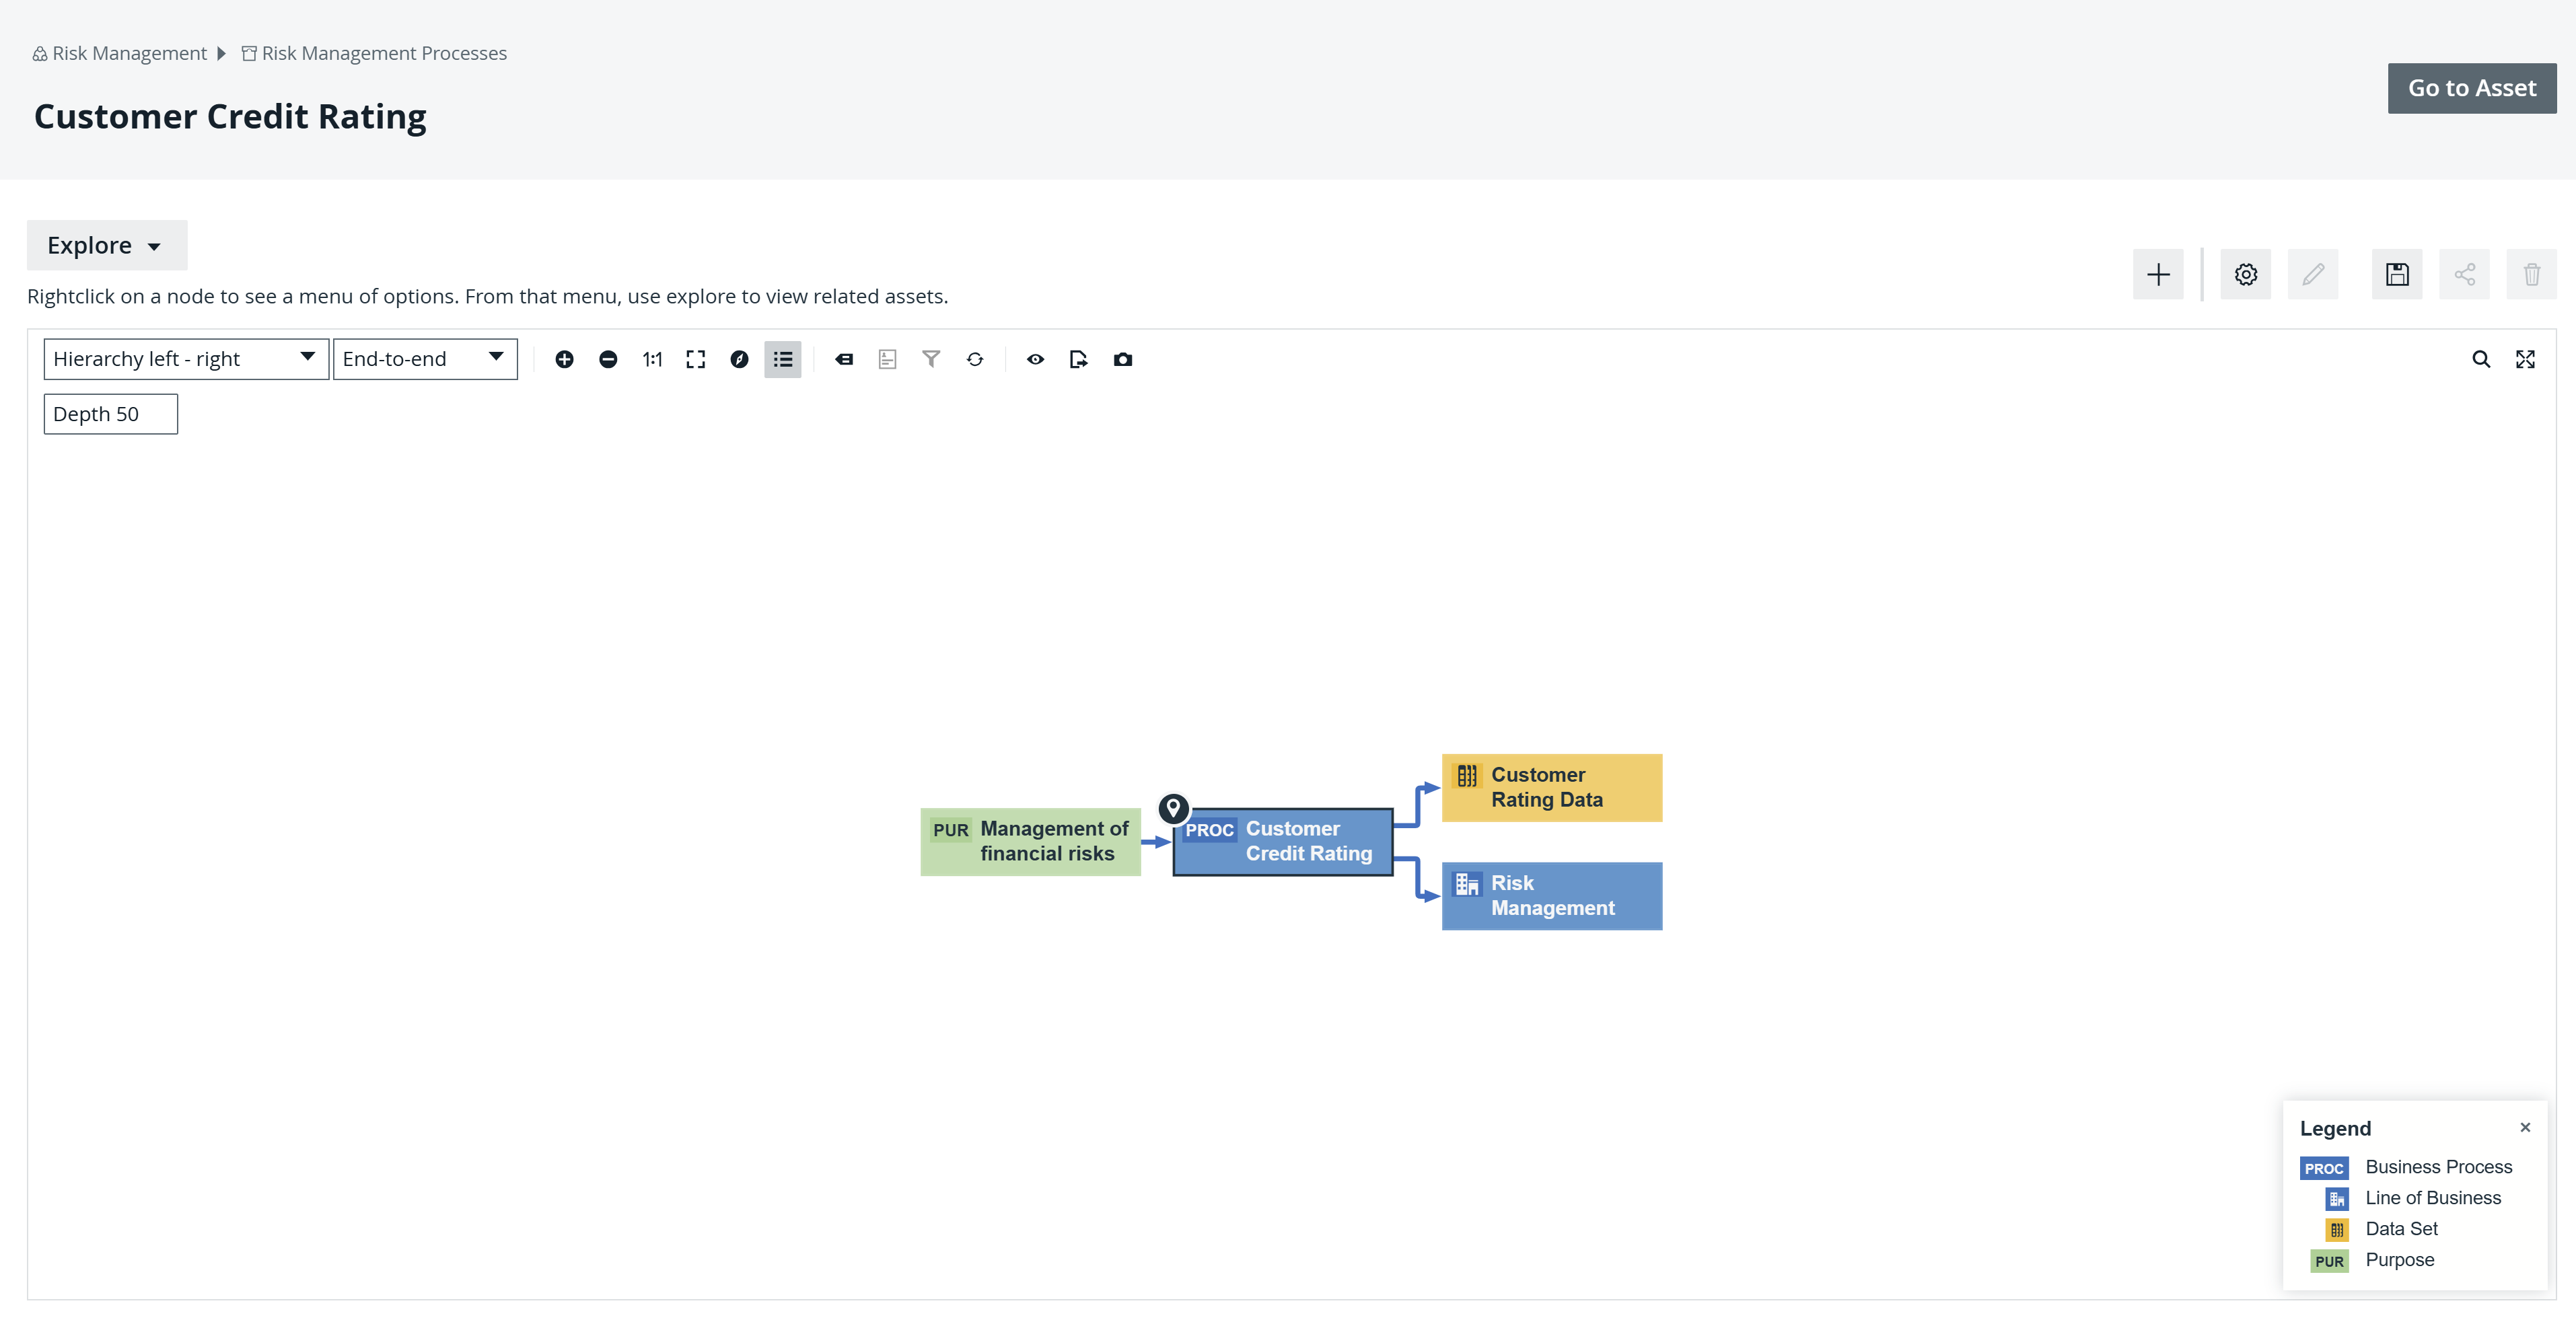This screenshot has width=2576, height=1326.
Task: Toggle the preview eye option
Action: (1035, 359)
